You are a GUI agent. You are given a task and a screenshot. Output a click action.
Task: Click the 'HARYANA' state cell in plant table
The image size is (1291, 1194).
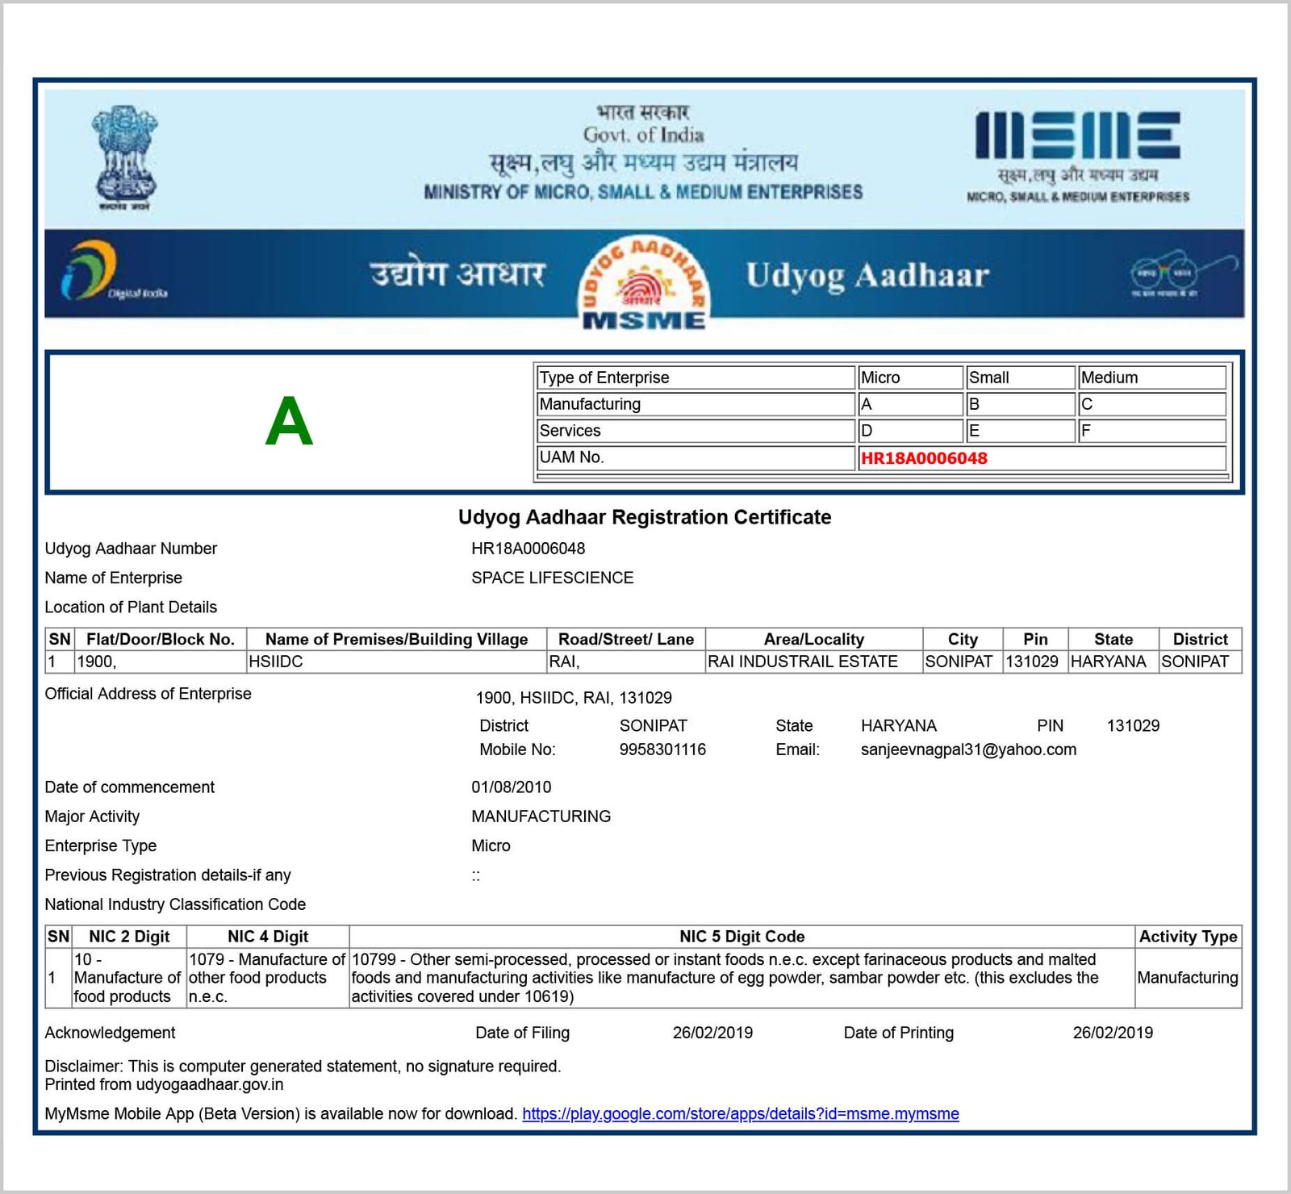click(1113, 662)
